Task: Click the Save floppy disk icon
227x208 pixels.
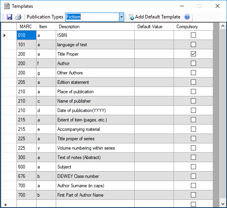Action: coord(9,17)
